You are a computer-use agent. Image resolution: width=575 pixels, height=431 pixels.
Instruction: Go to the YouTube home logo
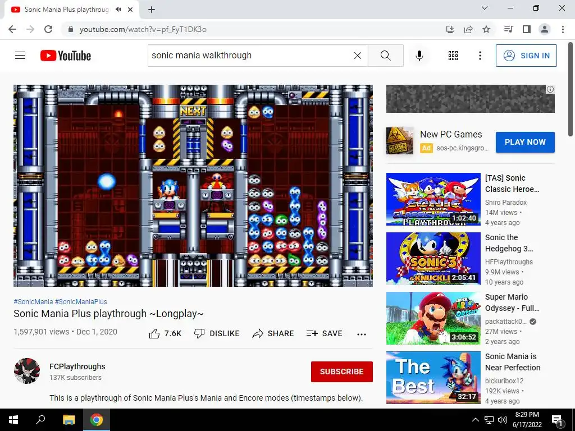click(66, 56)
